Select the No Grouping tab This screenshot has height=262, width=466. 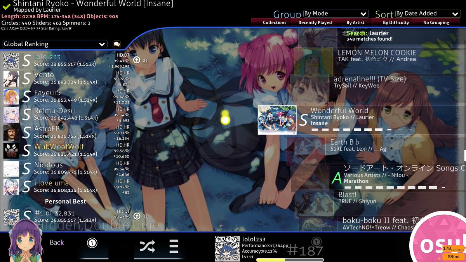(x=436, y=23)
